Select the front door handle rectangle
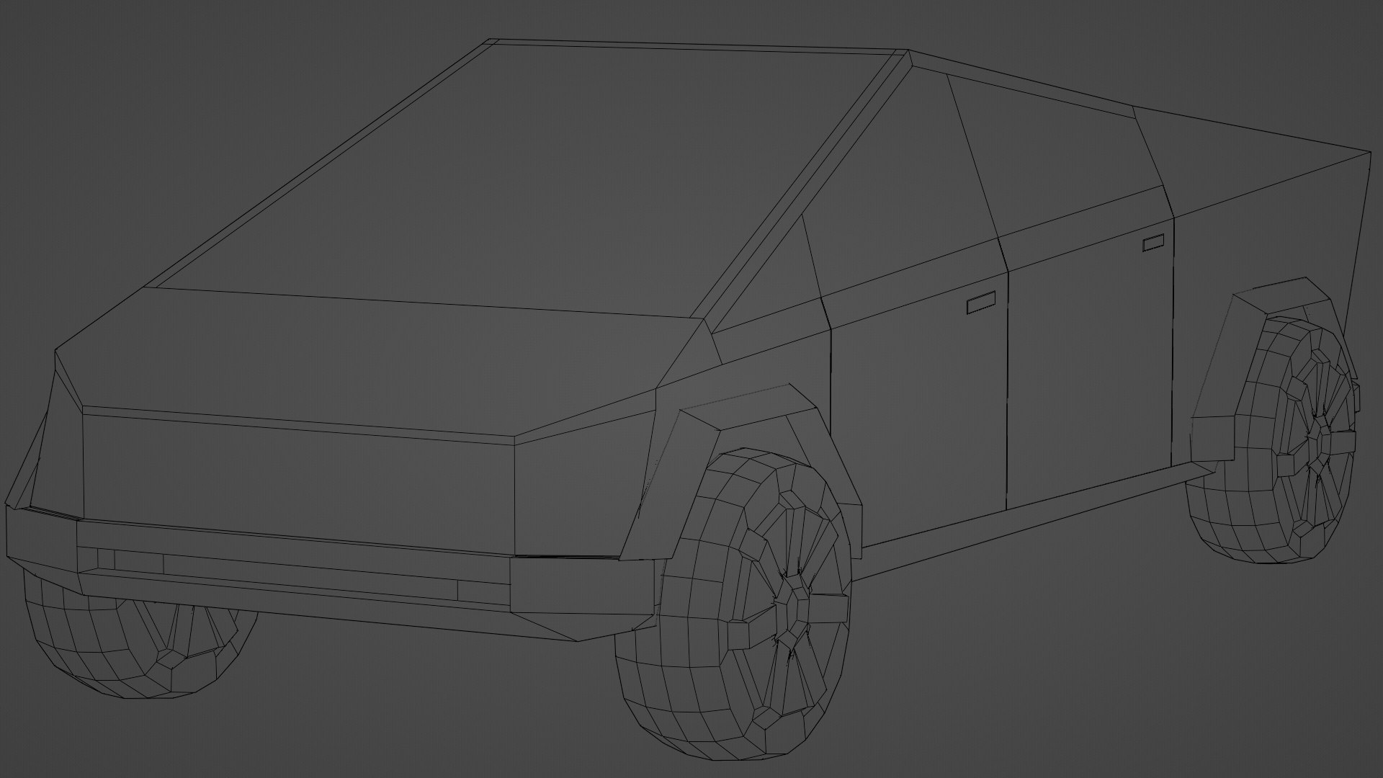Viewport: 1383px width, 778px height. pyautogui.click(x=980, y=303)
